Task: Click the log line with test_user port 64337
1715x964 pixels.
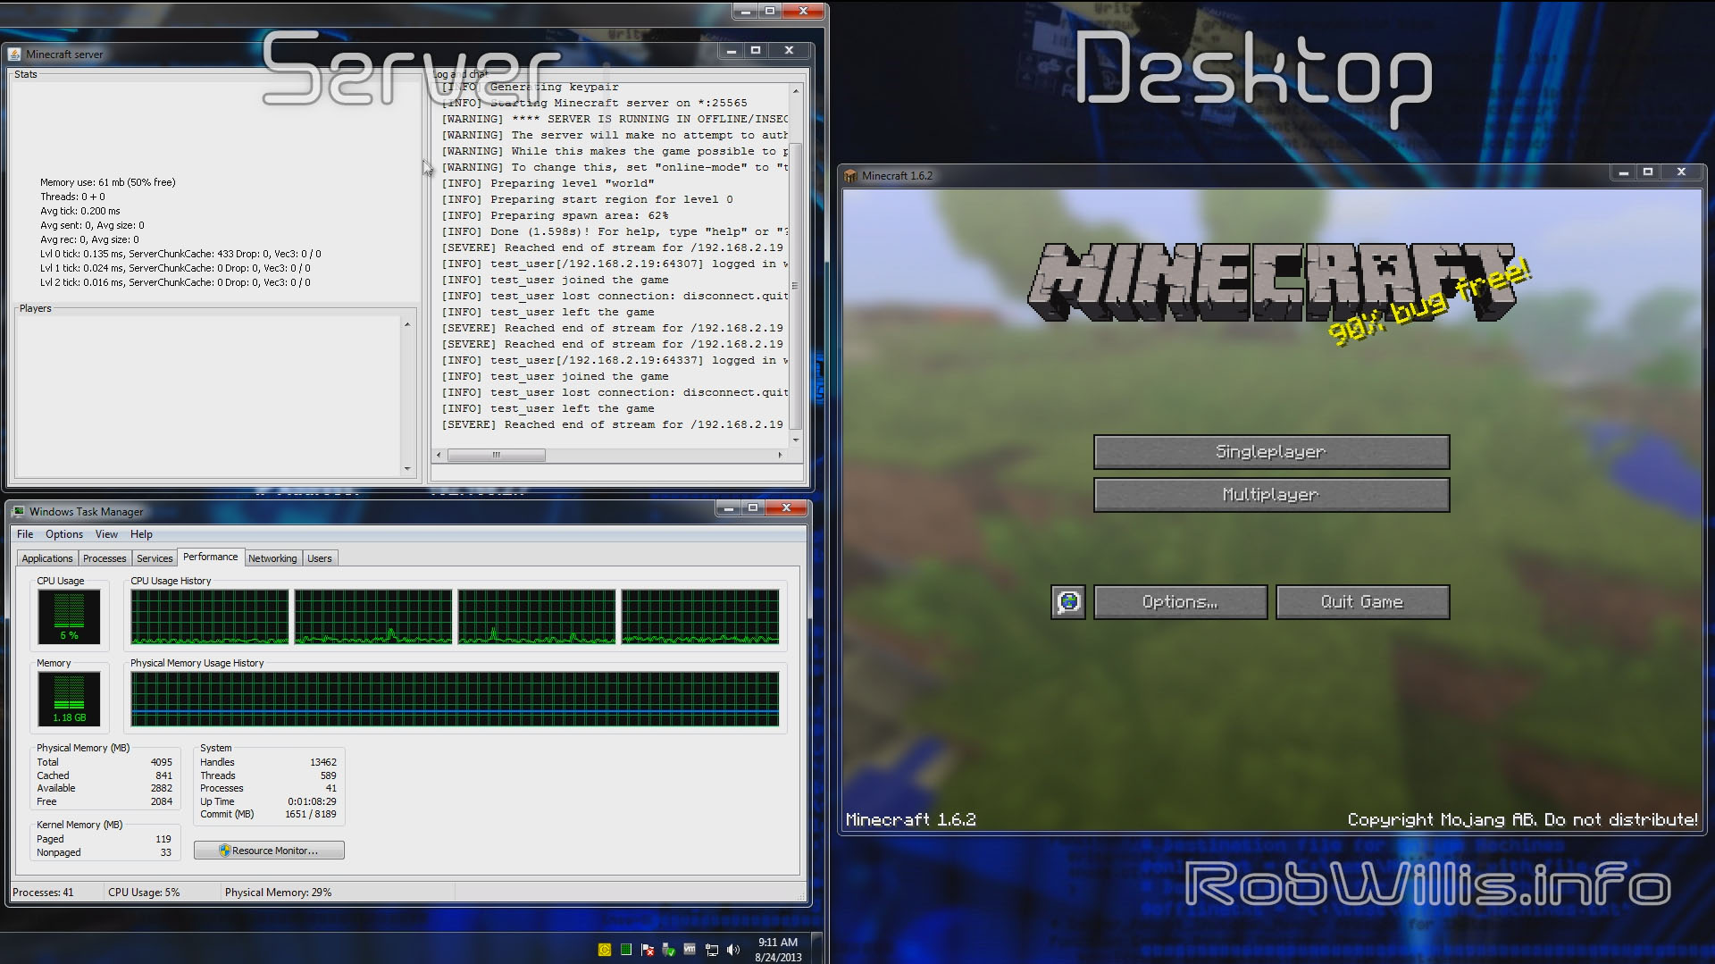Action: click(x=615, y=360)
